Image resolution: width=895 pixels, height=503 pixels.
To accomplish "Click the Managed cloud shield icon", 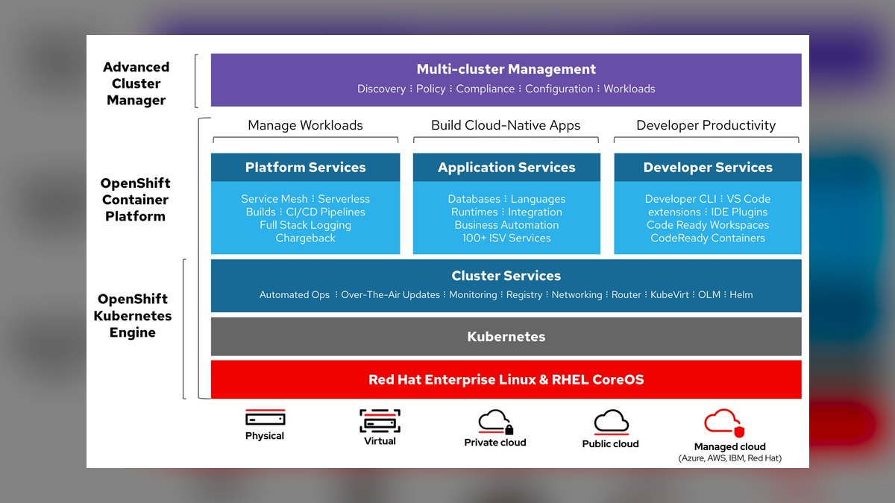I will tap(739, 431).
